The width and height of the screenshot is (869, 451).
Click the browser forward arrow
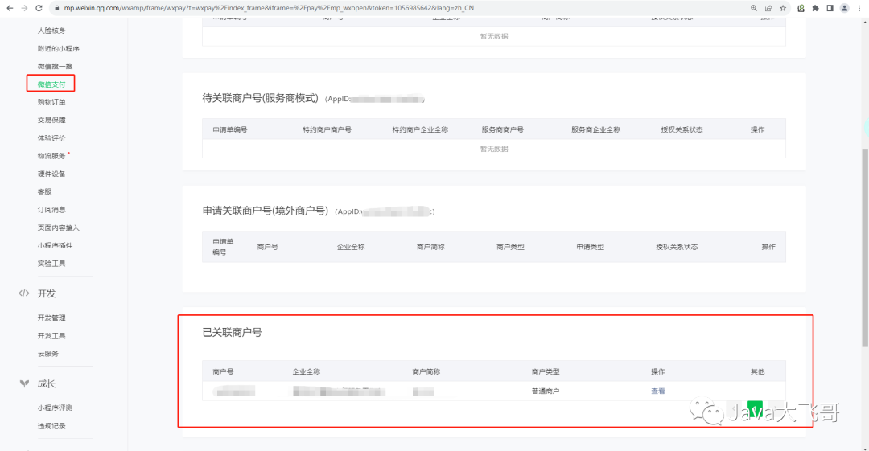tap(24, 8)
